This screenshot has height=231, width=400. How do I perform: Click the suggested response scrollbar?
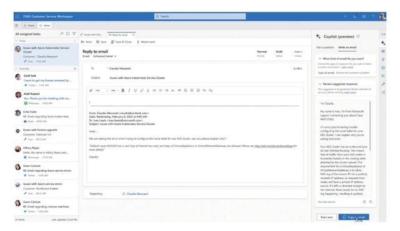(x=370, y=126)
